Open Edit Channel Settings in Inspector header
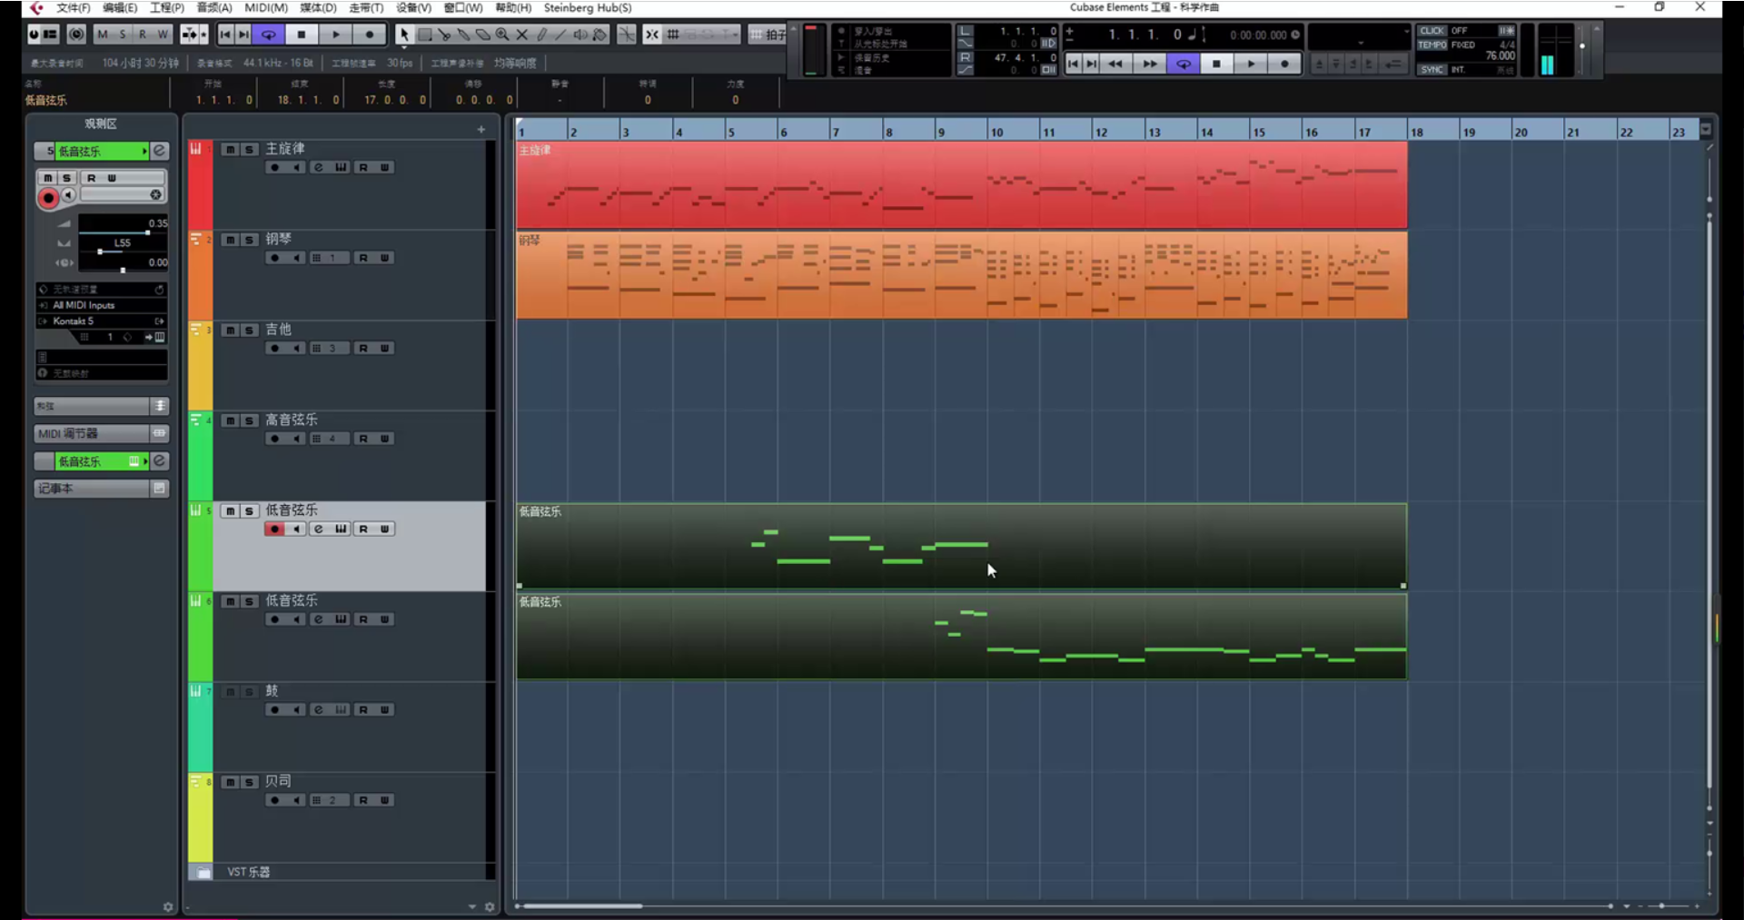 (160, 151)
